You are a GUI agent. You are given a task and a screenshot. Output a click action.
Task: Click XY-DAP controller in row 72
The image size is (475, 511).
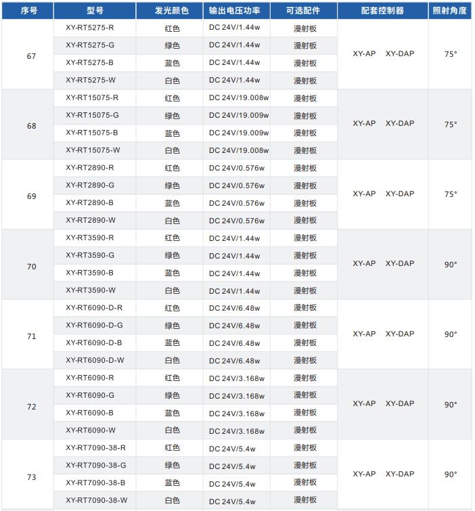pos(400,404)
